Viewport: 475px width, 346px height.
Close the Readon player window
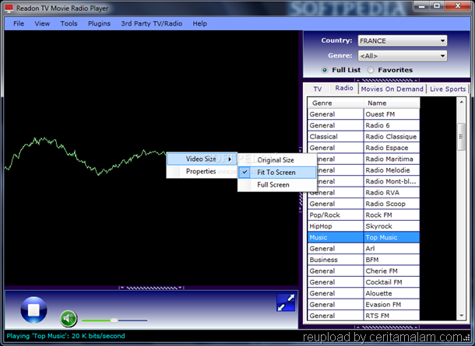coord(458,6)
